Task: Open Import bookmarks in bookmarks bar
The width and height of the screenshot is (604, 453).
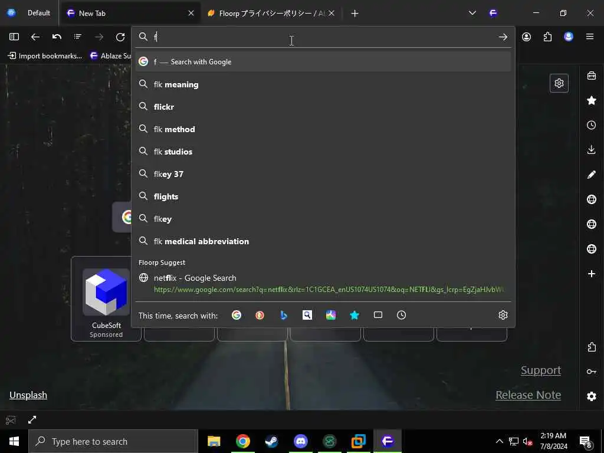Action: pyautogui.click(x=45, y=56)
